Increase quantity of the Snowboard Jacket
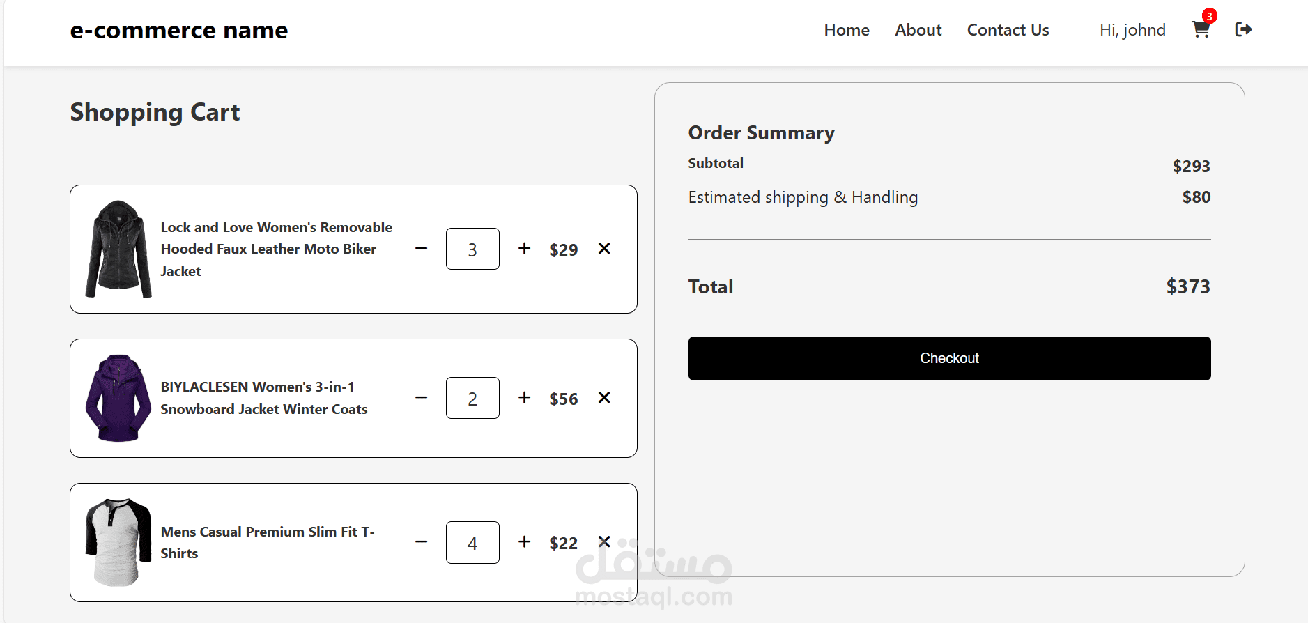The image size is (1308, 623). pyautogui.click(x=525, y=398)
